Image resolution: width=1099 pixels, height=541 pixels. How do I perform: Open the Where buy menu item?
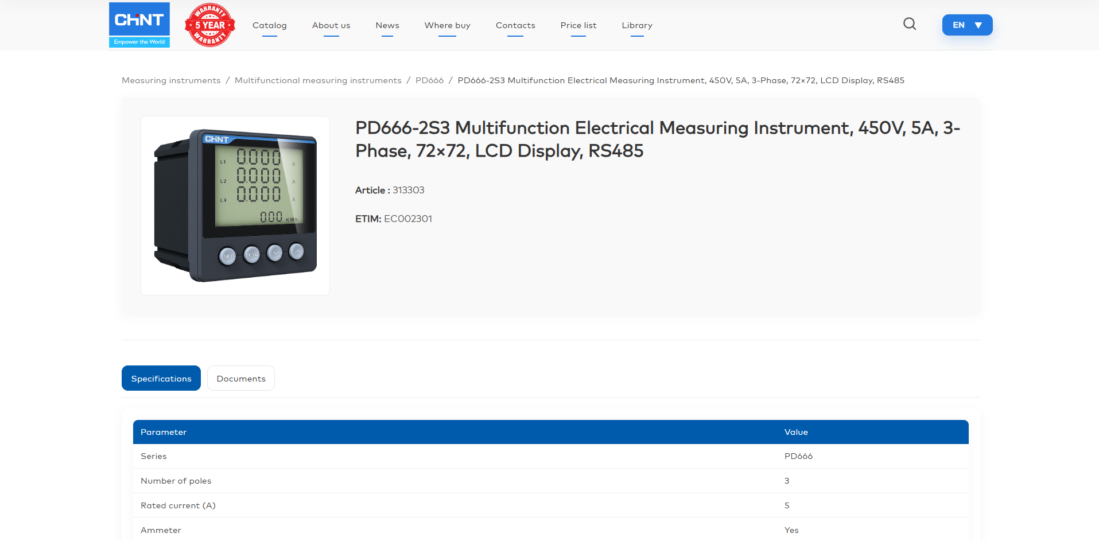pos(448,25)
